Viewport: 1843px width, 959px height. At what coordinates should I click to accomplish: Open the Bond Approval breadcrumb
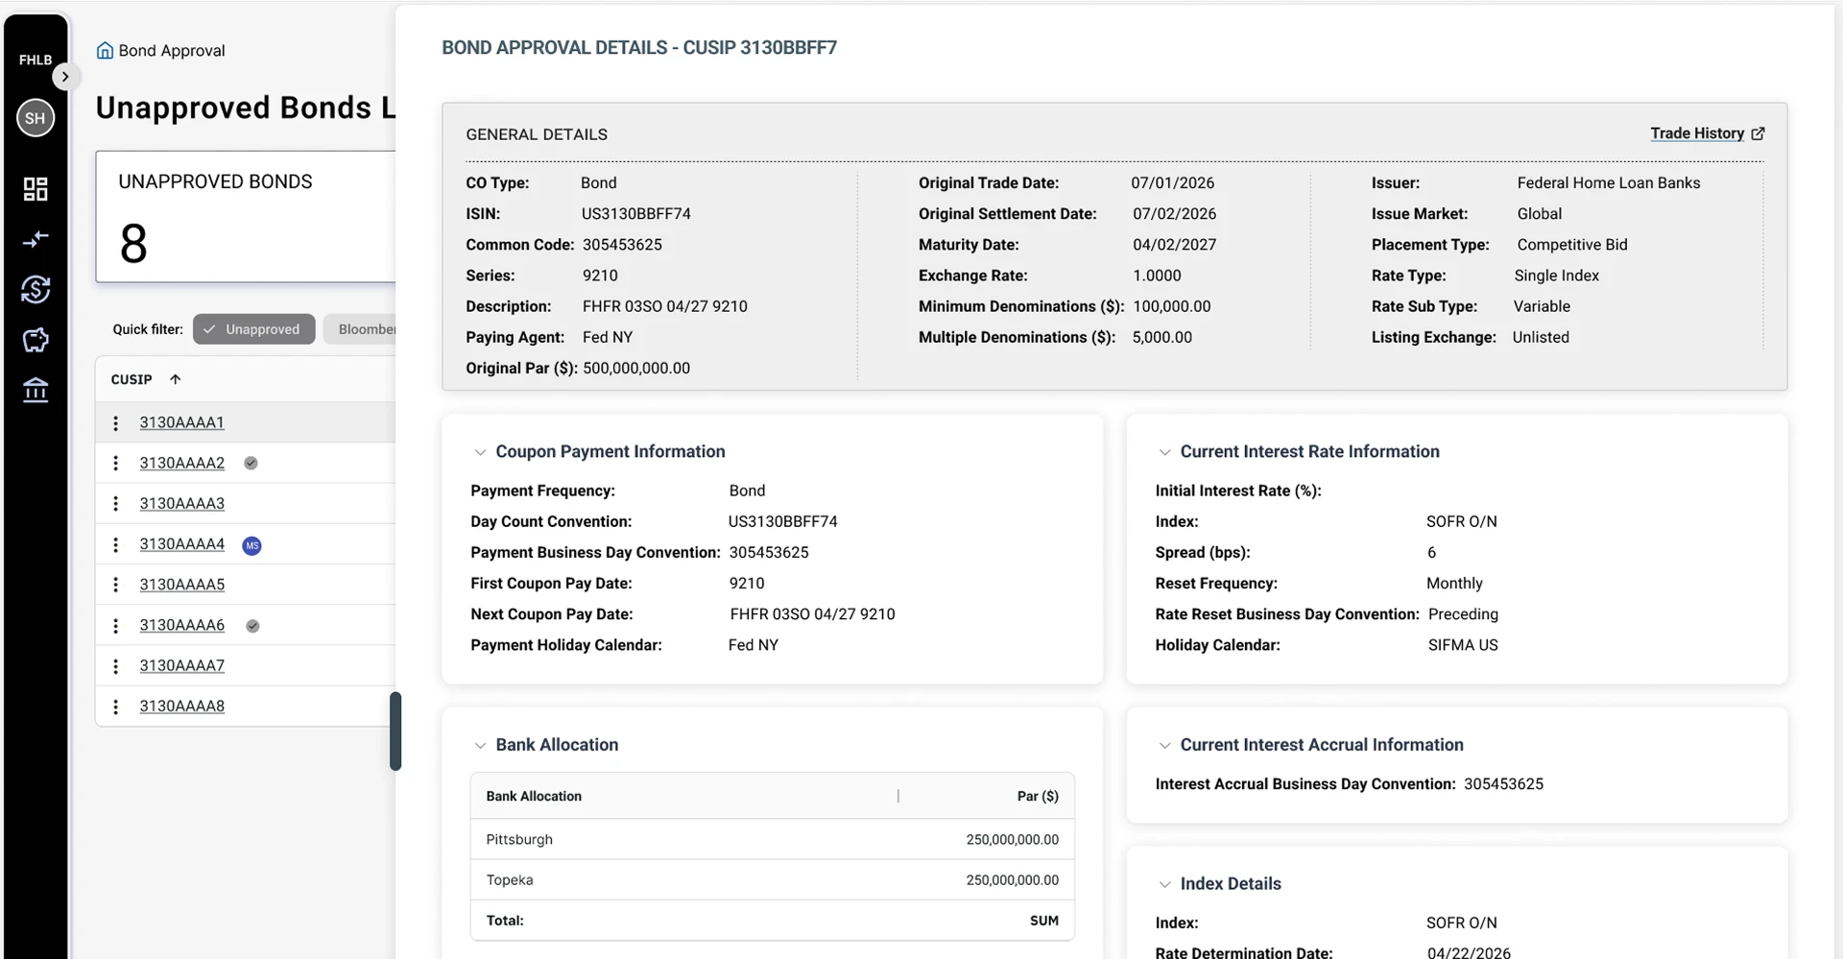tap(172, 50)
